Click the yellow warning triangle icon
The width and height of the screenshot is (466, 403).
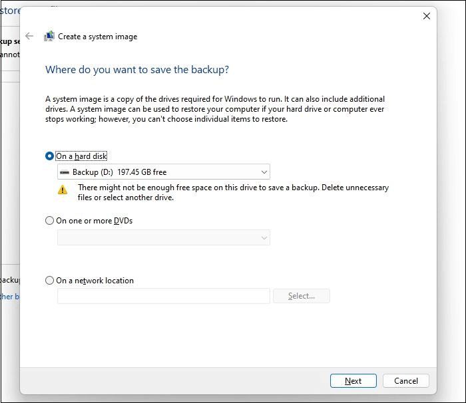click(63, 190)
